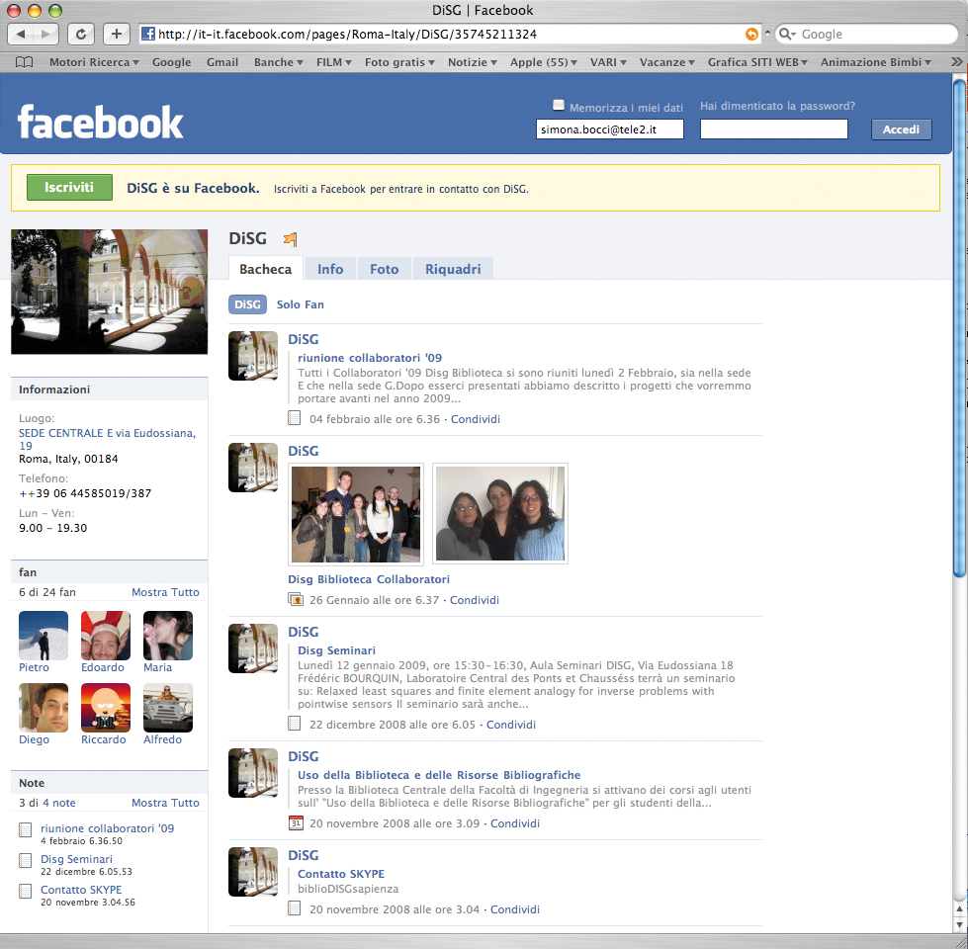Image resolution: width=968 pixels, height=949 pixels.
Task: Expand the VARI bookmarks folder
Action: click(x=608, y=62)
